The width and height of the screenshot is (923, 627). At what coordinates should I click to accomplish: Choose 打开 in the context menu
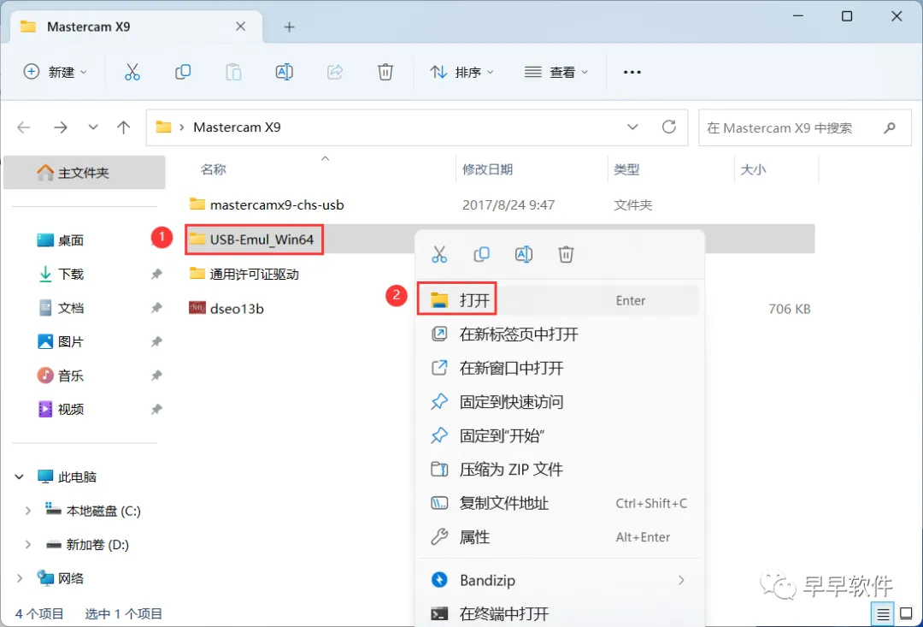559,300
